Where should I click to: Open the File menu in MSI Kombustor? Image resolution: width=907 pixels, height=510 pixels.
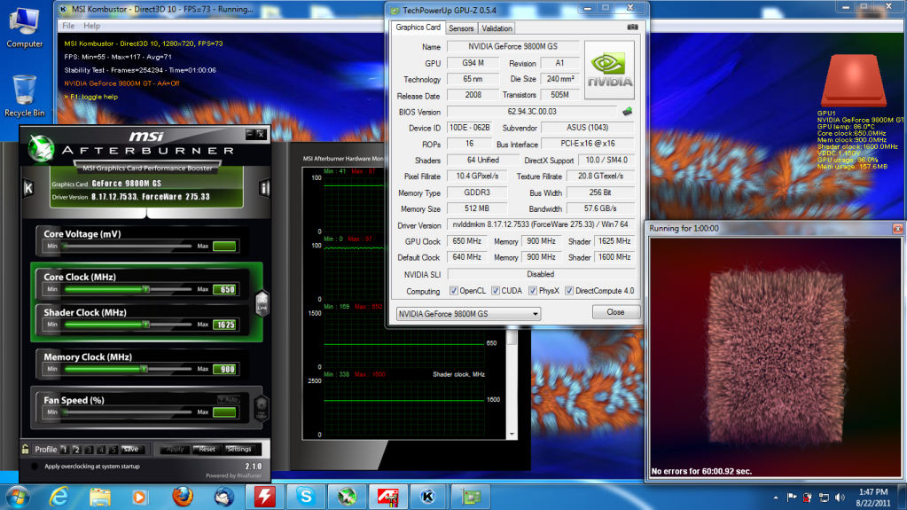click(x=68, y=26)
